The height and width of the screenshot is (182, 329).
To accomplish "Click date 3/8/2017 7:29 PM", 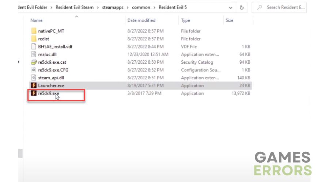I will (x=144, y=93).
